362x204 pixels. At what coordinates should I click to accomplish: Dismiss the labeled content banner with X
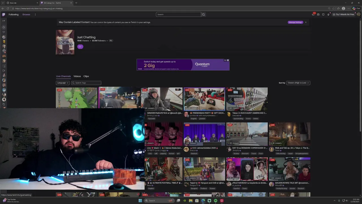pyautogui.click(x=306, y=22)
